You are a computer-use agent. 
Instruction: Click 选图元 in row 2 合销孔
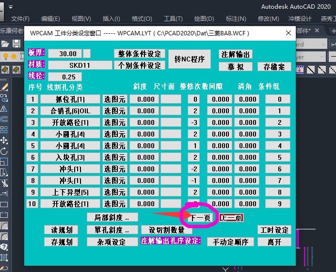click(x=115, y=111)
